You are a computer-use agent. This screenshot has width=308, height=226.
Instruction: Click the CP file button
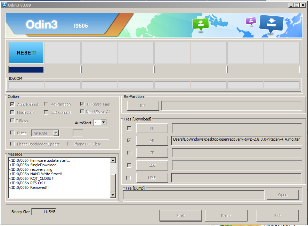coord(152,153)
